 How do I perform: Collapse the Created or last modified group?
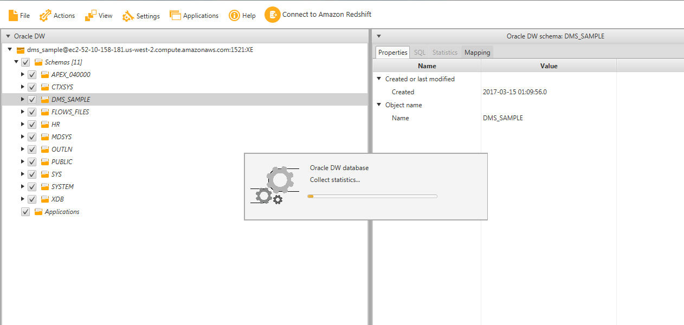[x=379, y=79]
